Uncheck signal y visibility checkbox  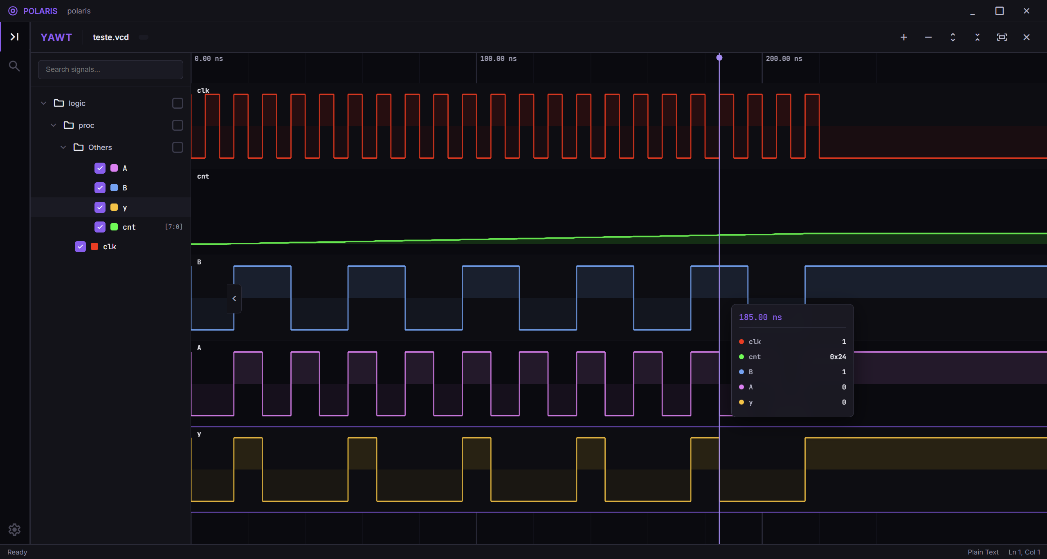point(100,207)
